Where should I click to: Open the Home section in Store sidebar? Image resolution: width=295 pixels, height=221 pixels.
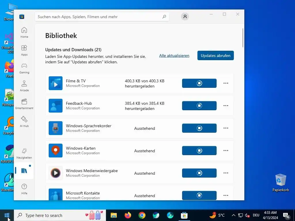point(24,33)
